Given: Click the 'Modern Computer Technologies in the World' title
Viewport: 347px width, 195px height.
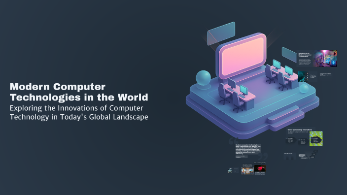Looking at the screenshot, I should click(x=79, y=92).
